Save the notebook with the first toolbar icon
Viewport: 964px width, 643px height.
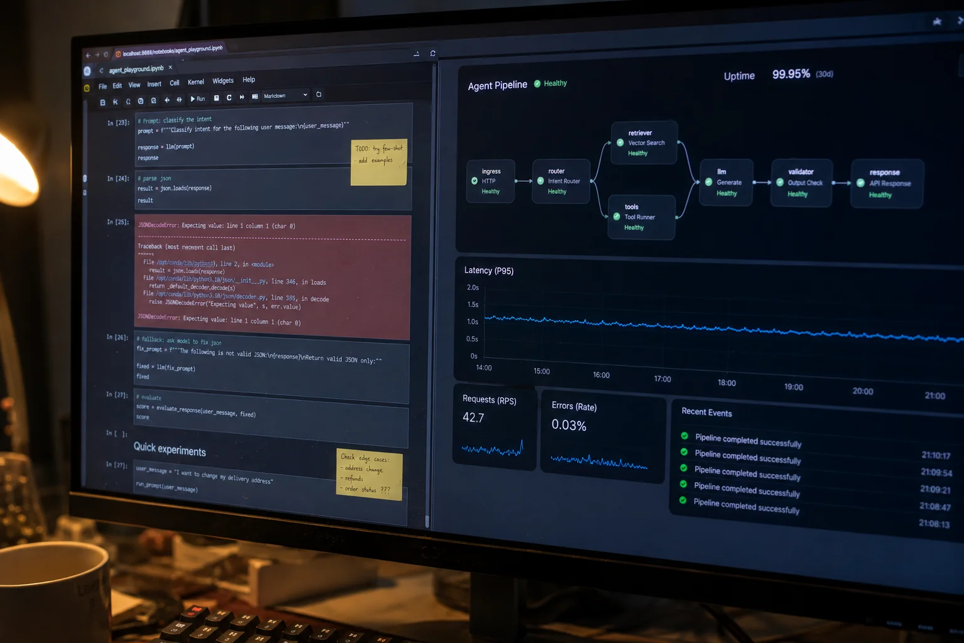point(102,102)
